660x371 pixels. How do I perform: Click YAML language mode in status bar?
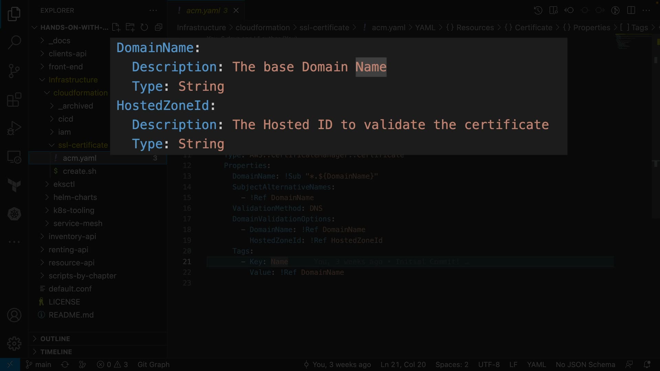tap(536, 364)
